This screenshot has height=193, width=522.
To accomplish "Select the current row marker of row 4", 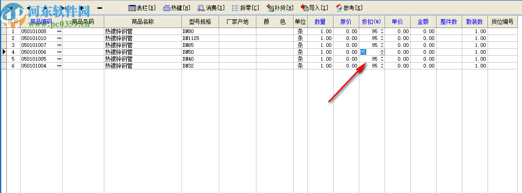I will tap(4, 52).
